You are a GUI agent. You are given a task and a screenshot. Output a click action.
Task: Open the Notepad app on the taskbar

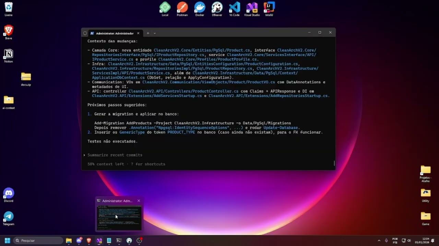(109, 241)
